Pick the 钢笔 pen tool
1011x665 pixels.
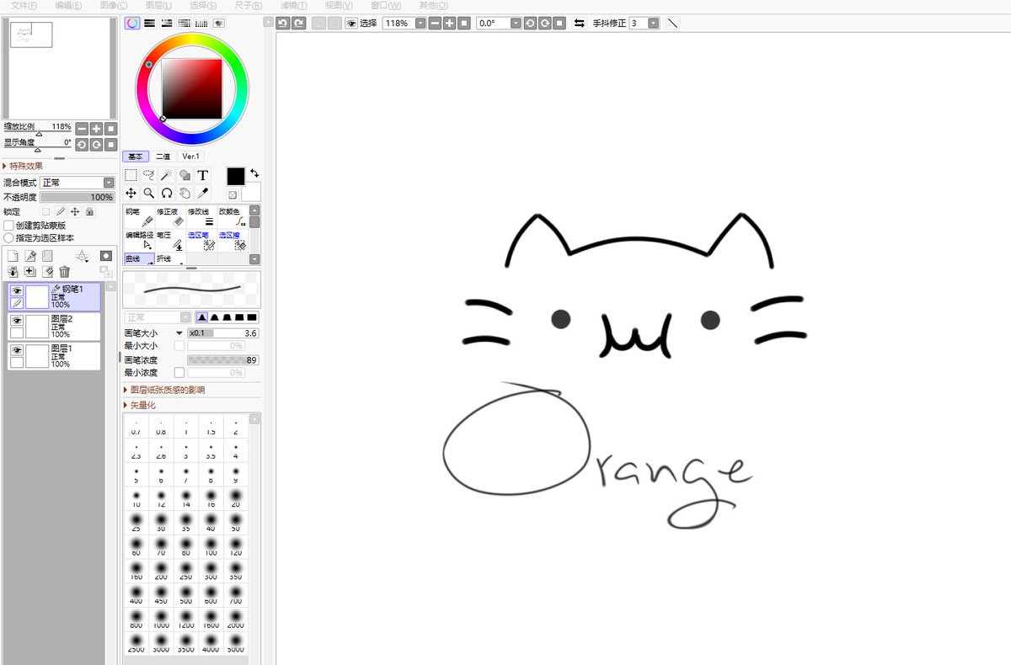[139, 216]
